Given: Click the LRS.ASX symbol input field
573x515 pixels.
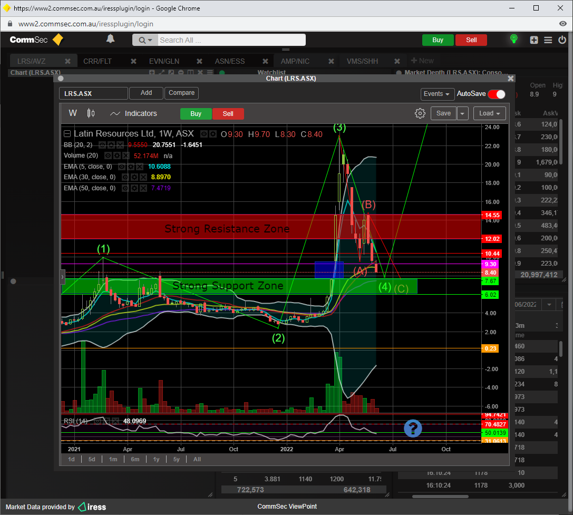Looking at the screenshot, I should tap(93, 93).
